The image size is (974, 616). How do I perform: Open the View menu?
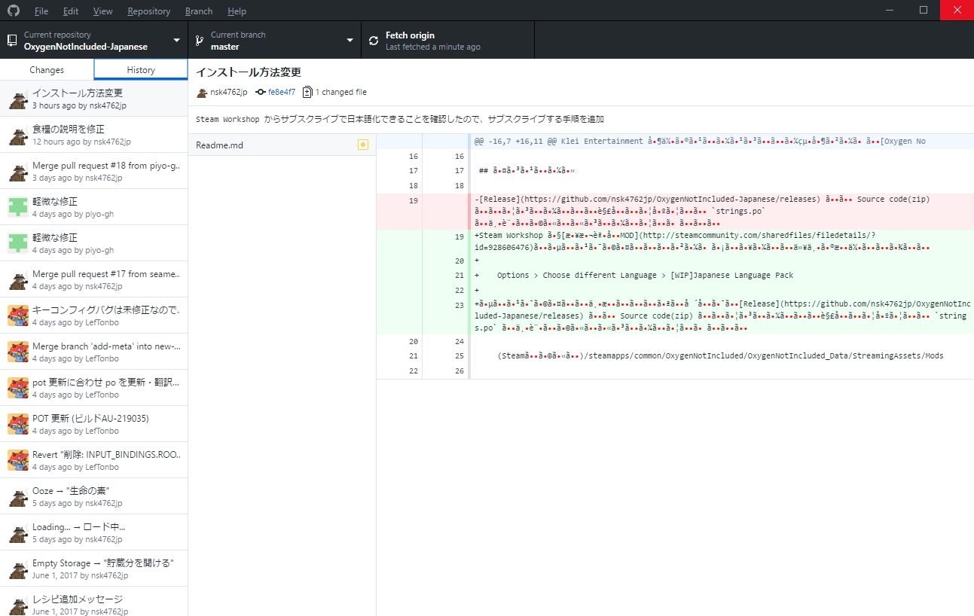coord(103,11)
